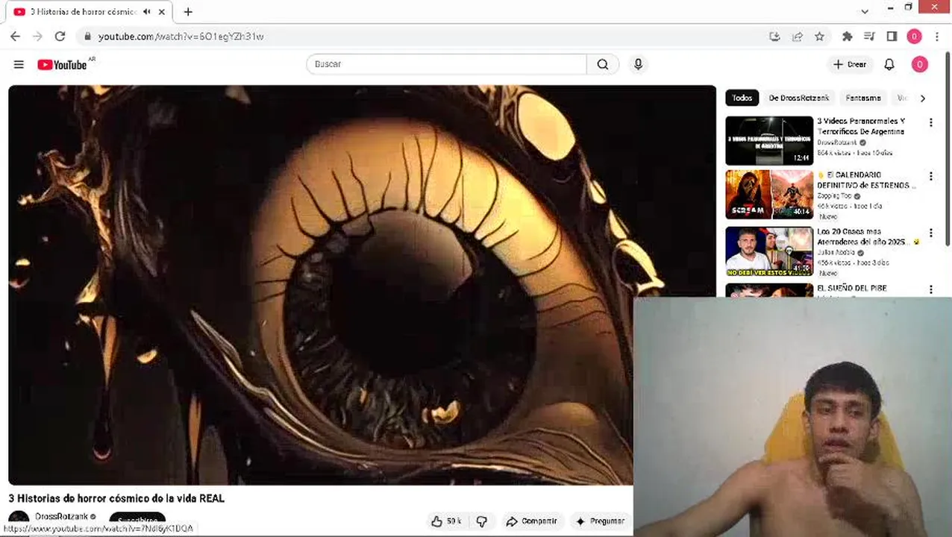
Task: Open the DrossRotzank channel avatar
Action: click(x=19, y=519)
